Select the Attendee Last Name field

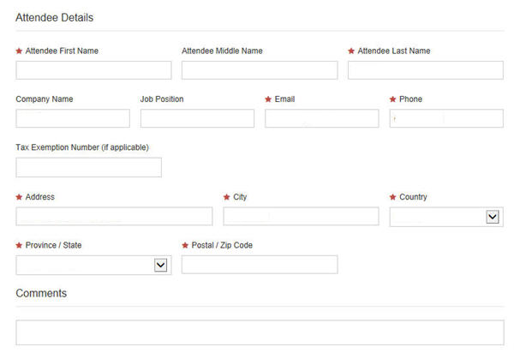pos(425,70)
